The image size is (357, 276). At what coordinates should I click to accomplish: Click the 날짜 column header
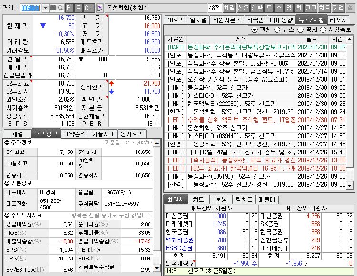point(312,39)
